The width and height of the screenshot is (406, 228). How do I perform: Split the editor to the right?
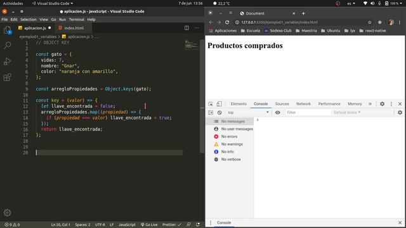click(187, 28)
